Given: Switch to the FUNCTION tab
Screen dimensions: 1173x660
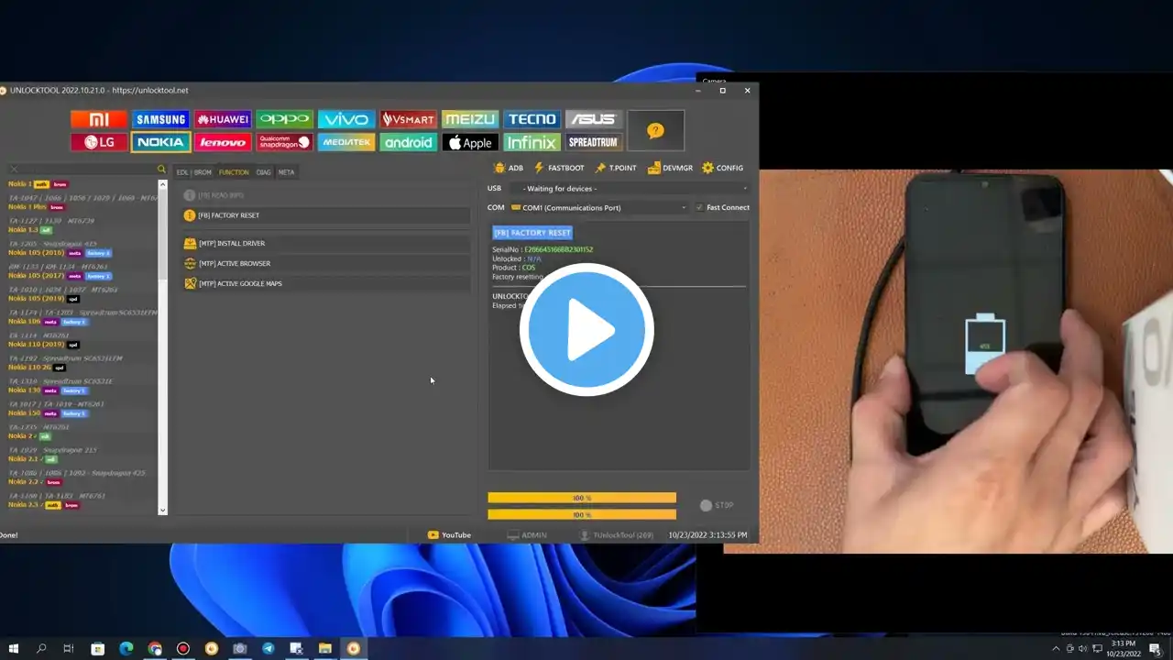Looking at the screenshot, I should [234, 172].
